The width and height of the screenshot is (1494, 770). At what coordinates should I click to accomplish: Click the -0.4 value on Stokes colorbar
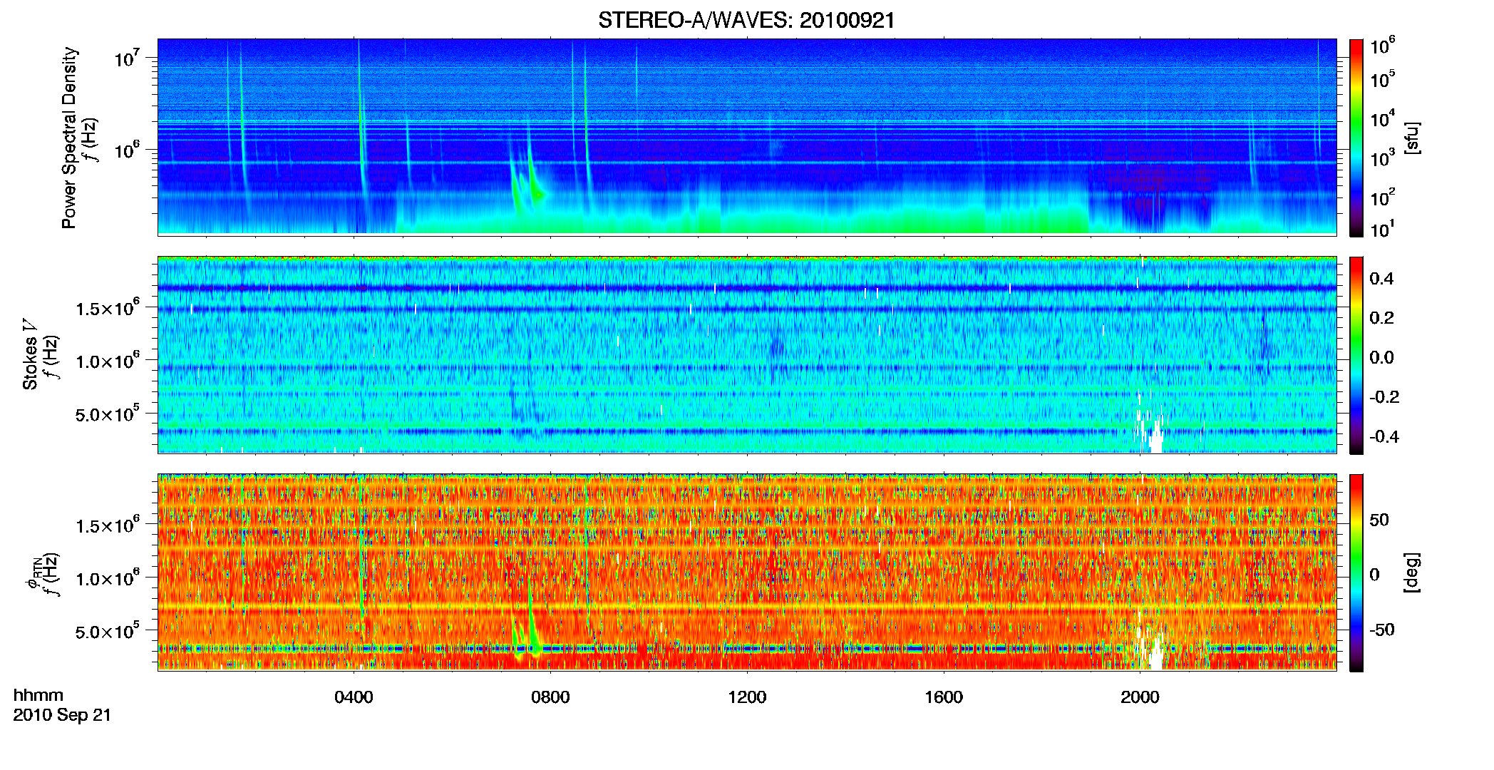(x=1384, y=437)
